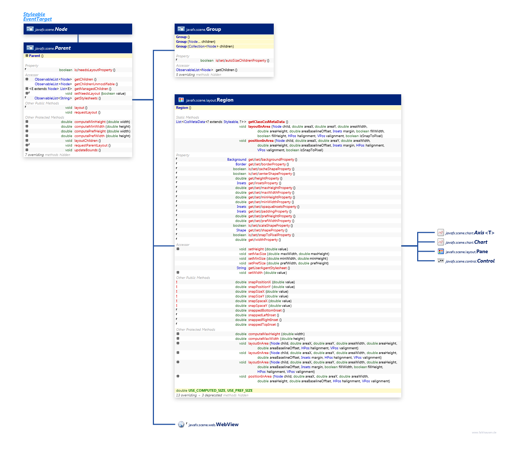Click the Group class header icon

(x=181, y=29)
